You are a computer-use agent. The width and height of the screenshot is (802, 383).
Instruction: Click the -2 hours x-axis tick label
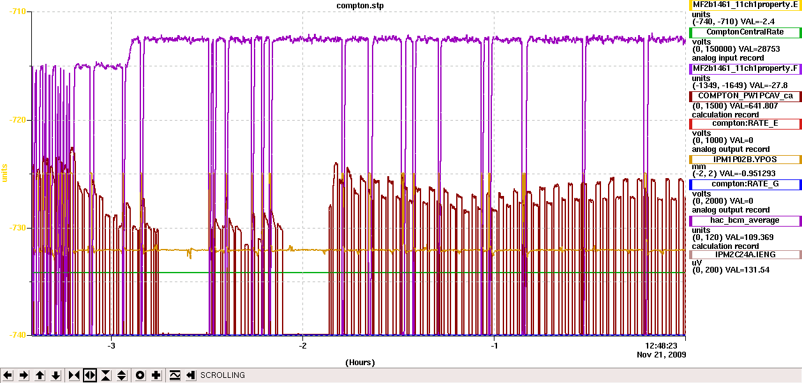click(303, 345)
